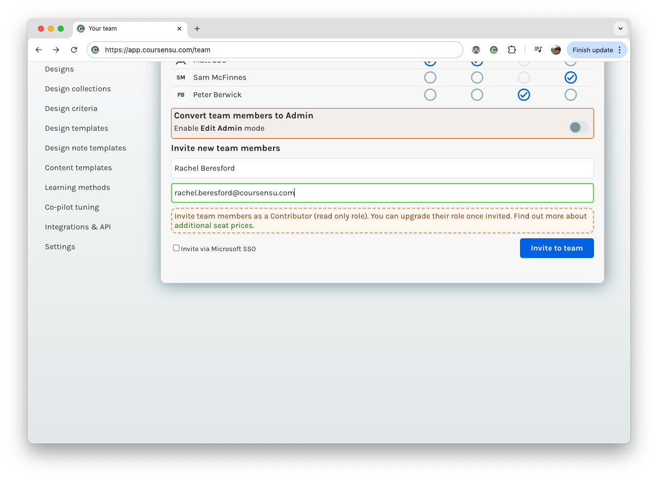This screenshot has height=480, width=658.
Task: Select third role radio for Sam McFinnes
Action: click(524, 77)
